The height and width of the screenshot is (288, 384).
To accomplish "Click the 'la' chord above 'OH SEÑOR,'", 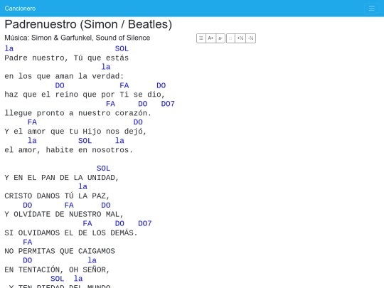I will pos(92,260).
